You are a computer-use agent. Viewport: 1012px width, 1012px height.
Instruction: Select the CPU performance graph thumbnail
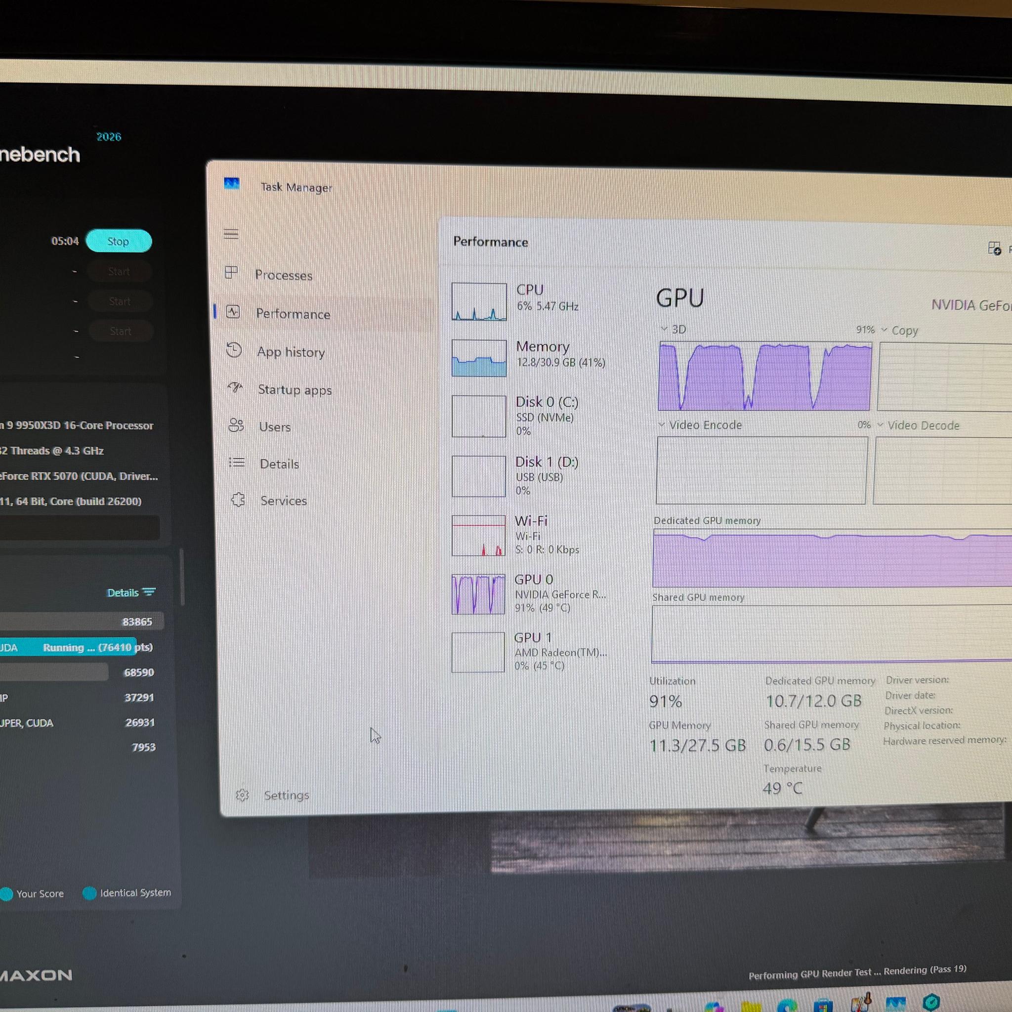click(x=479, y=302)
